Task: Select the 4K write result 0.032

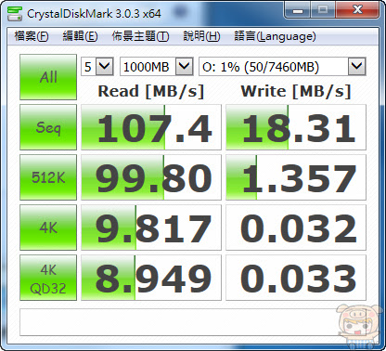Action: pyautogui.click(x=296, y=227)
